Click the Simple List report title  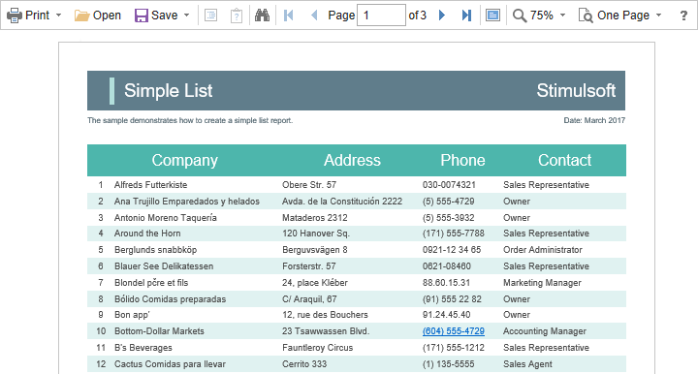coord(169,91)
